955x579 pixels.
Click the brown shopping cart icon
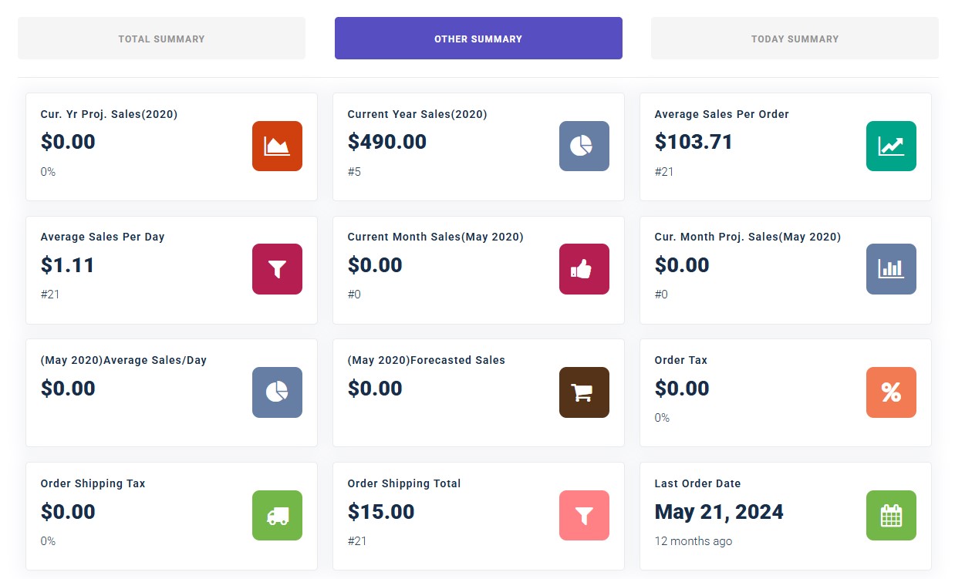click(584, 392)
